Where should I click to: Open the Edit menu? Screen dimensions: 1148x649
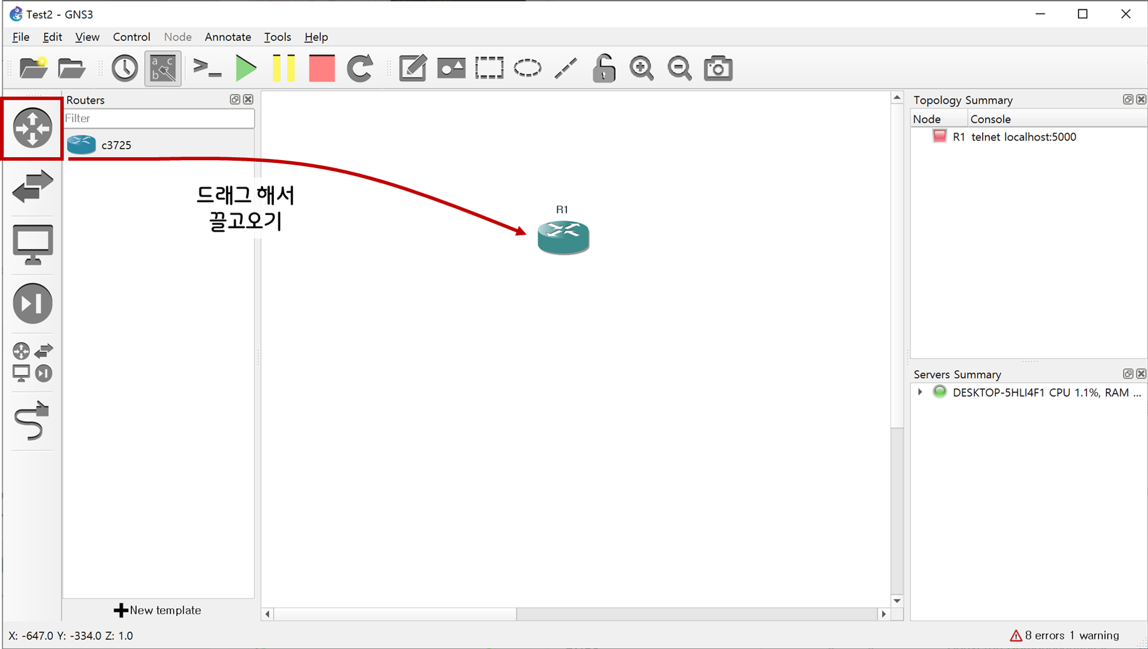click(52, 37)
